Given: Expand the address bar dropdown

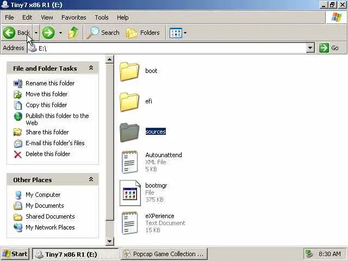Looking at the screenshot, I should [310, 48].
